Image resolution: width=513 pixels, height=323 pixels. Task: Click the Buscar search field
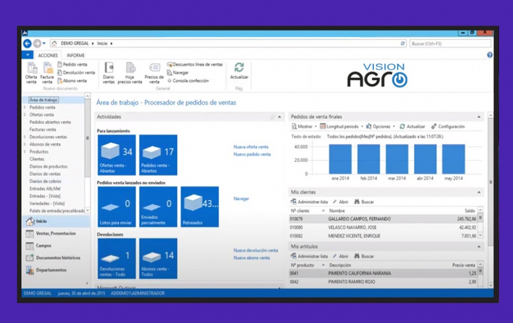(450, 43)
